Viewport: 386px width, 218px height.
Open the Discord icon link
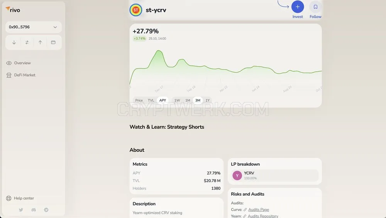(34, 210)
